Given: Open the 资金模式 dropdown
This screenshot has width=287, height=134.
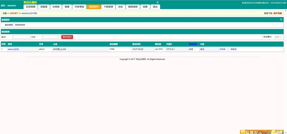Looking at the screenshot, I should (x=278, y=37).
